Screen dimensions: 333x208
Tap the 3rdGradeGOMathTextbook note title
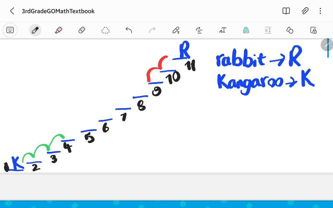coord(58,11)
